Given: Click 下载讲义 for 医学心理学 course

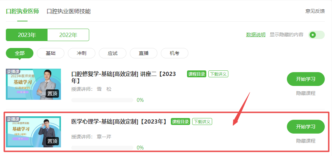Looking at the screenshot, I should click(202, 121).
